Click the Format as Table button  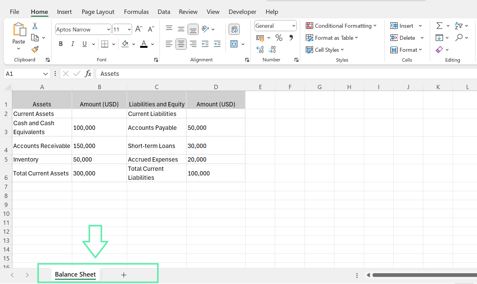point(332,38)
